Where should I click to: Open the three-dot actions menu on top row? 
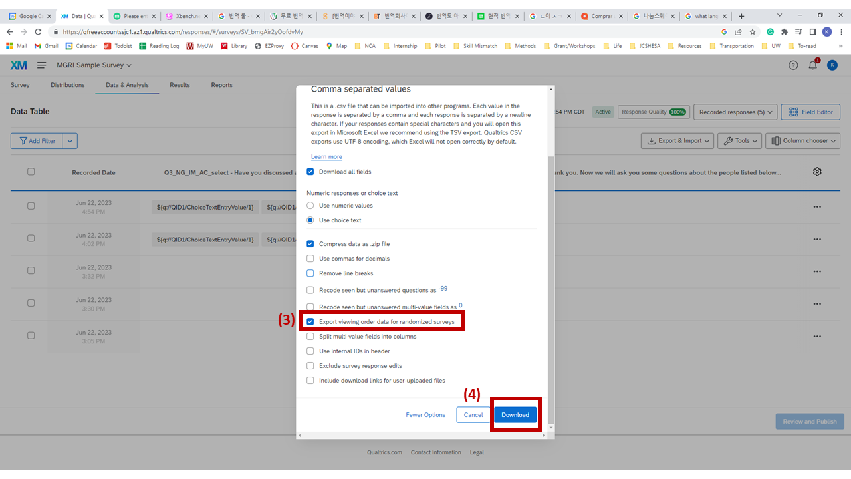(x=817, y=206)
